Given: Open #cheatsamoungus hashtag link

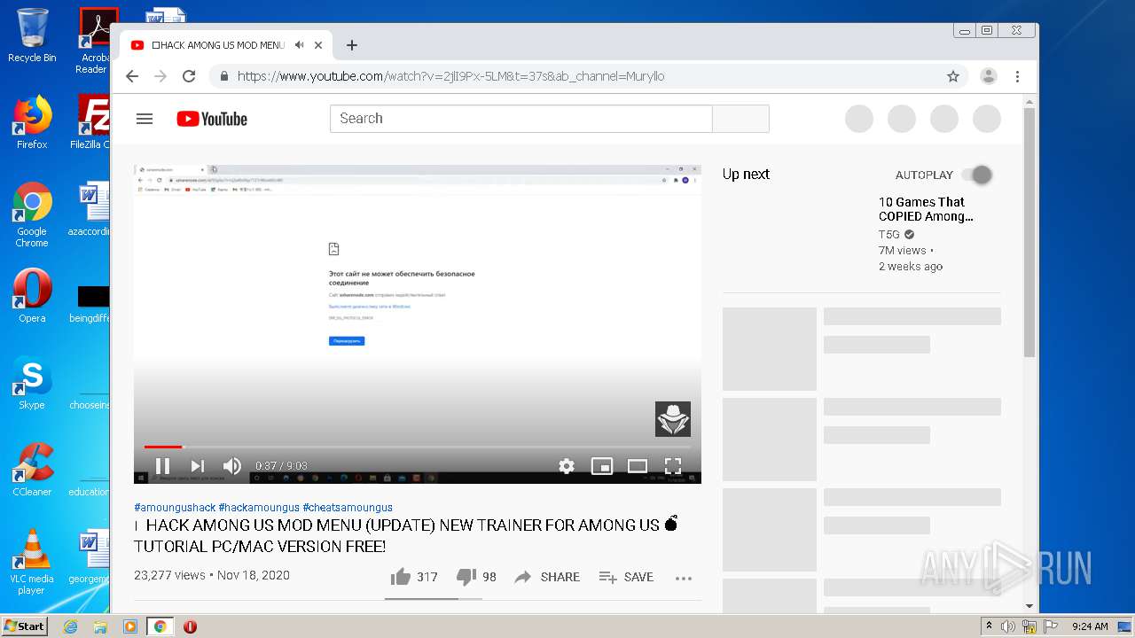Looking at the screenshot, I should (x=348, y=508).
